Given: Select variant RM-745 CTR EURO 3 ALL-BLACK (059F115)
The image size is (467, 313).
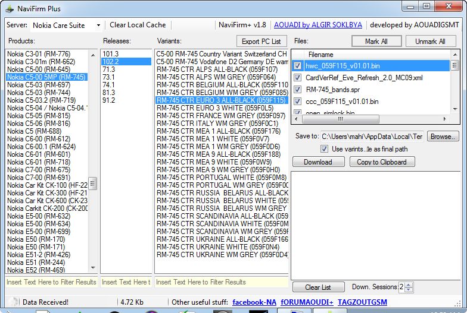Looking at the screenshot, I should 222,100.
